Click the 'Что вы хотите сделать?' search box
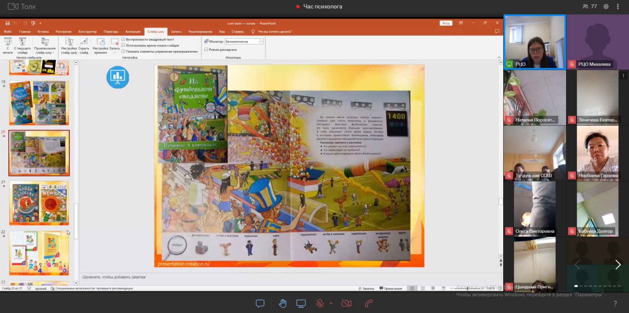The height and width of the screenshot is (313, 629). pyautogui.click(x=274, y=31)
